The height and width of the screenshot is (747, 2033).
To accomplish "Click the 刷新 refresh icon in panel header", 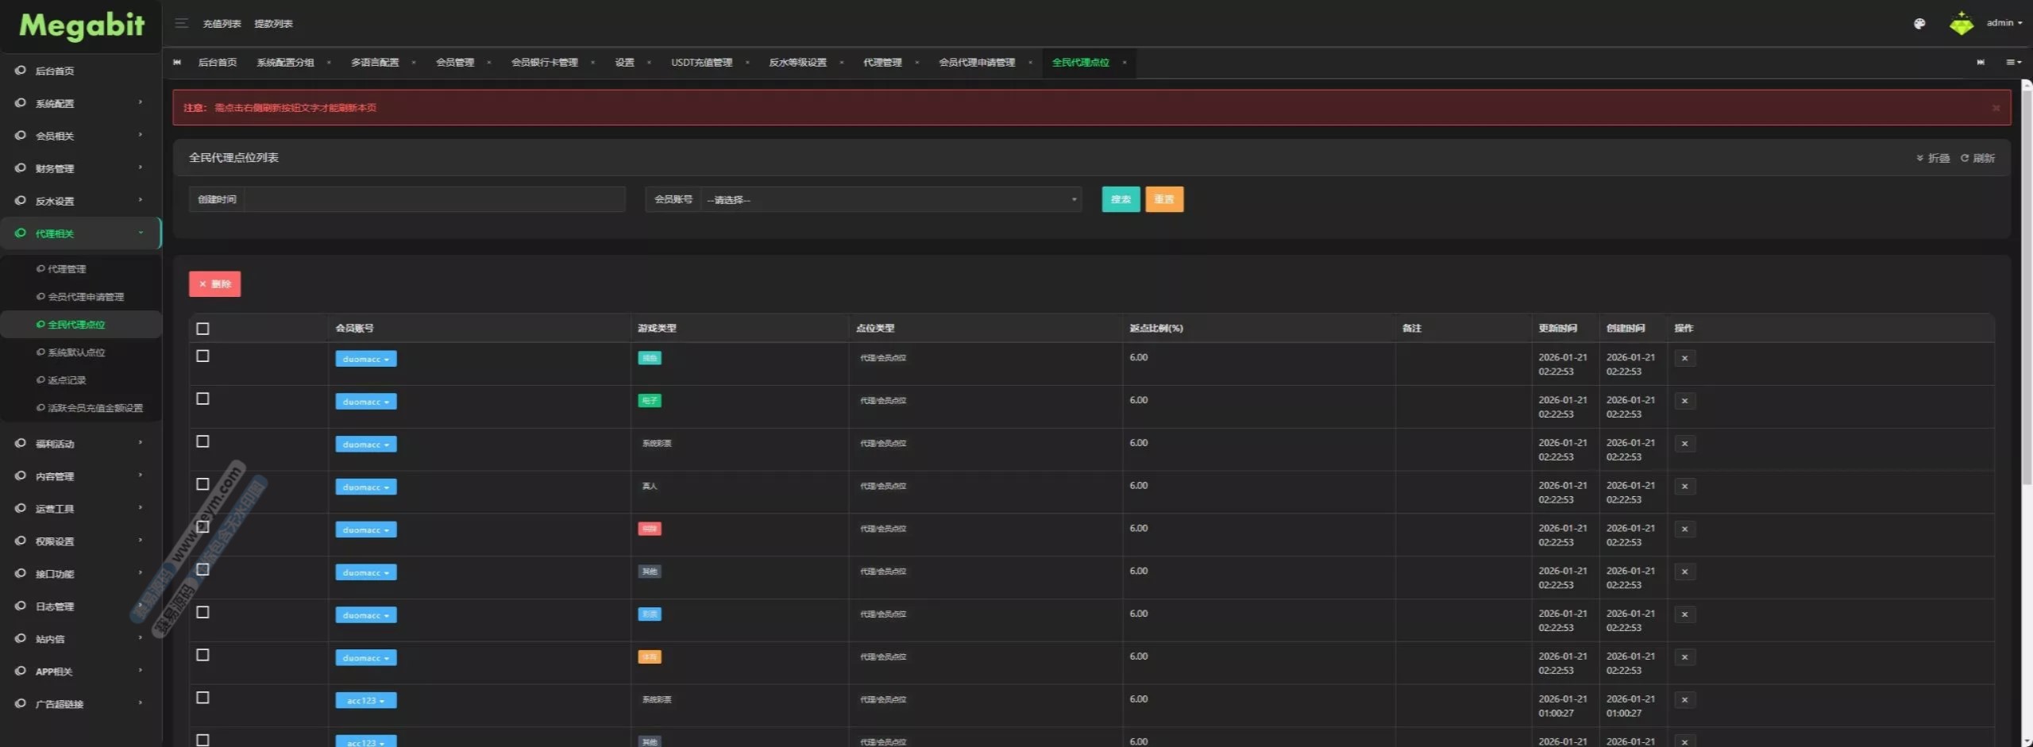I will tap(1977, 158).
